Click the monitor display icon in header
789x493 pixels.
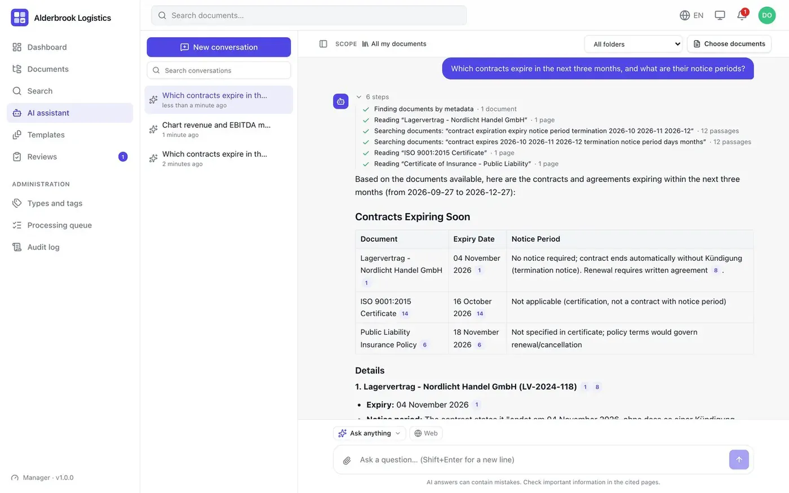coord(720,15)
